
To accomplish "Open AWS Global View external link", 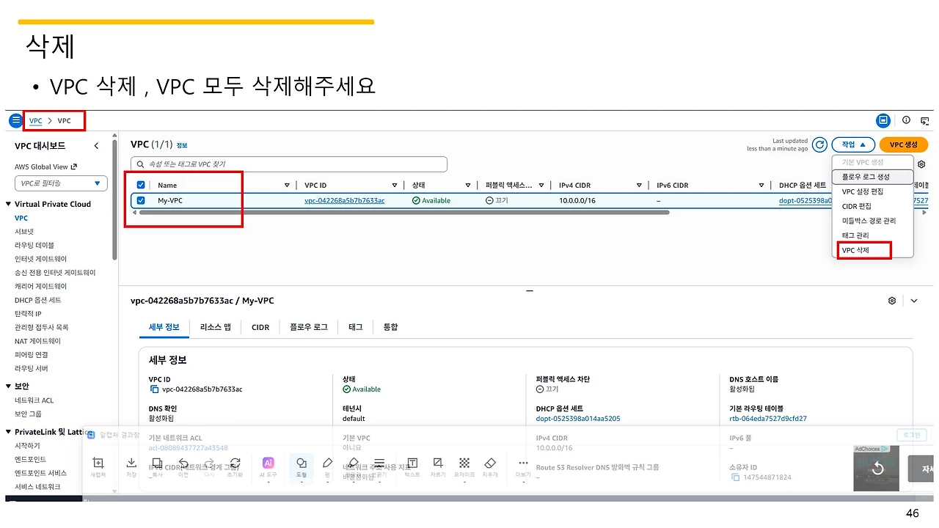I will coord(45,166).
